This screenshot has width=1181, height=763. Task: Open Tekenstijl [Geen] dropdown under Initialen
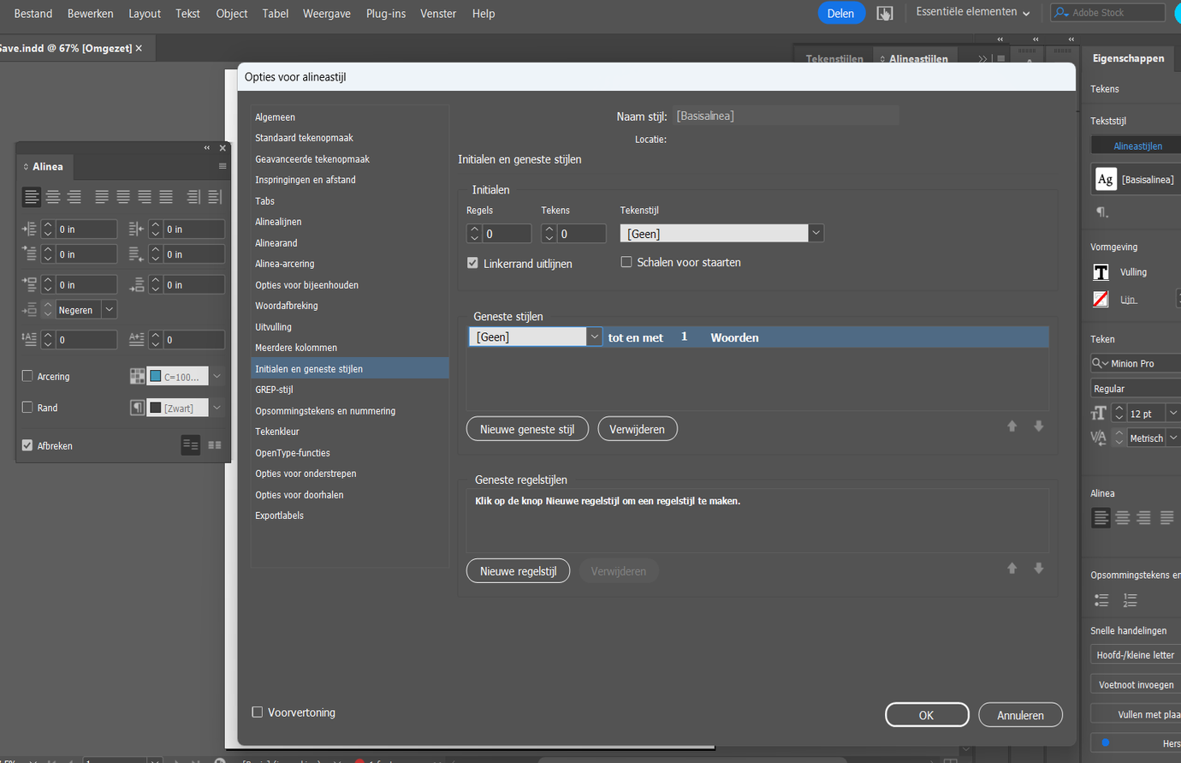pyautogui.click(x=816, y=233)
